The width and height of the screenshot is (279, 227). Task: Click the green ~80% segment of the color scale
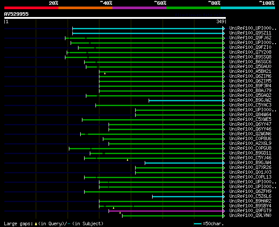194,8
